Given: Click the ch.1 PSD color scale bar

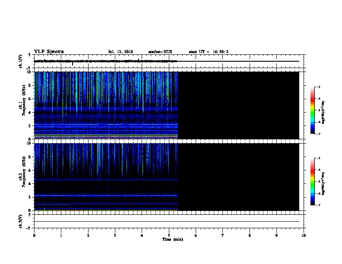Looking at the screenshot, I should 312,110.
